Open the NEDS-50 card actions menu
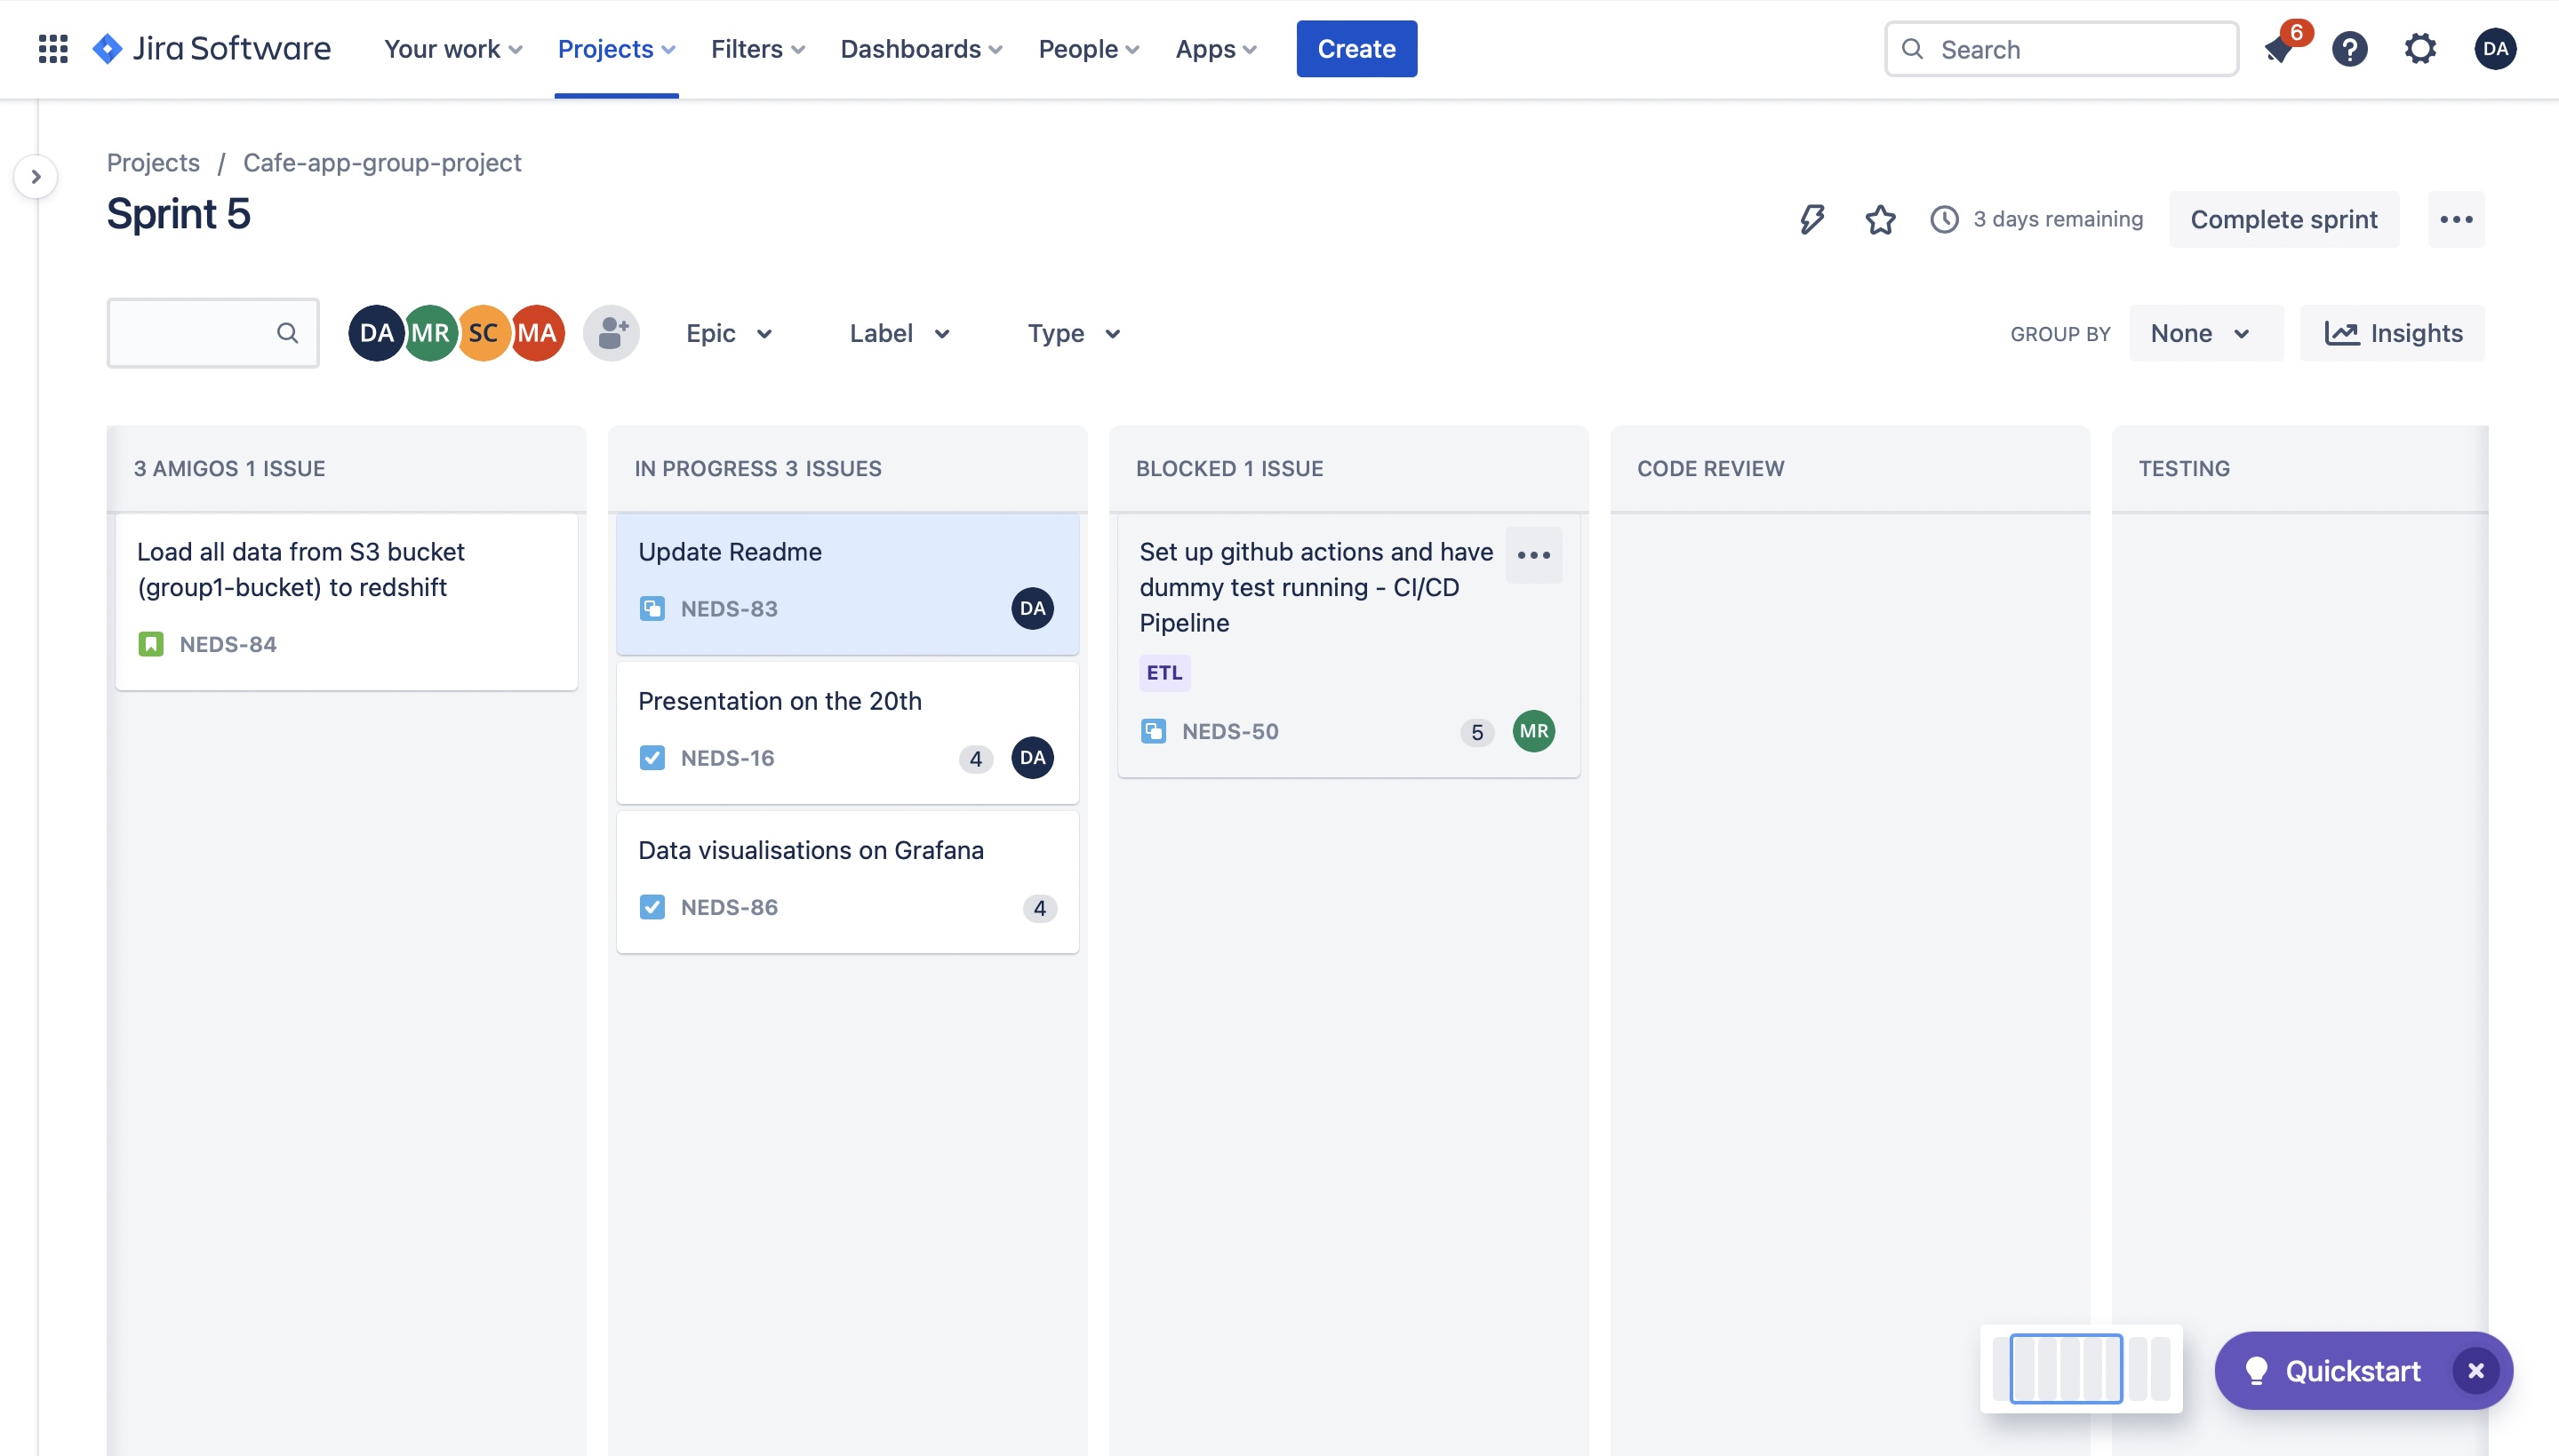Viewport: 2559px width, 1456px height. (x=1532, y=555)
